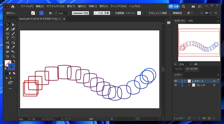Open variable width profile 均等 dropdown
This screenshot has height=124, width=224.
[x=91, y=13]
